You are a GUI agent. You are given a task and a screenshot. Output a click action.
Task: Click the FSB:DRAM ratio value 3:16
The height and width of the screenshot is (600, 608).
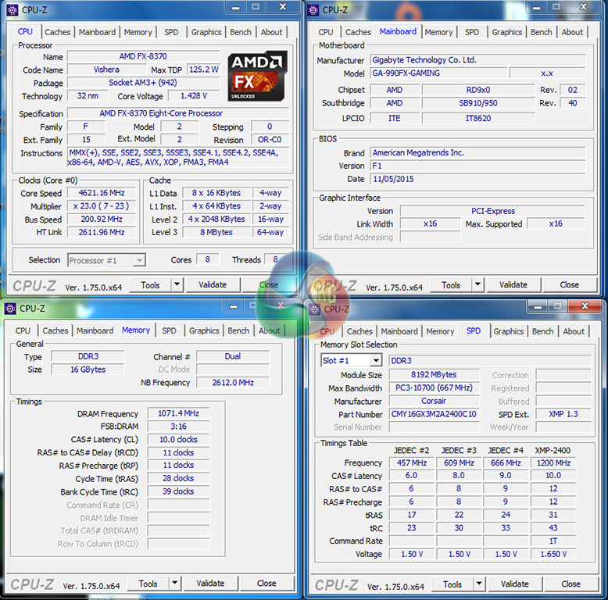point(178,427)
